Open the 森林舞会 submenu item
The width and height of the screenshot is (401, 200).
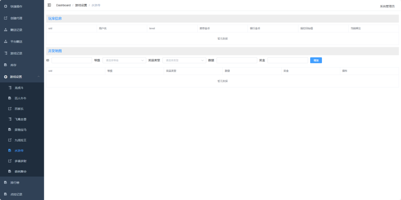pos(22,171)
